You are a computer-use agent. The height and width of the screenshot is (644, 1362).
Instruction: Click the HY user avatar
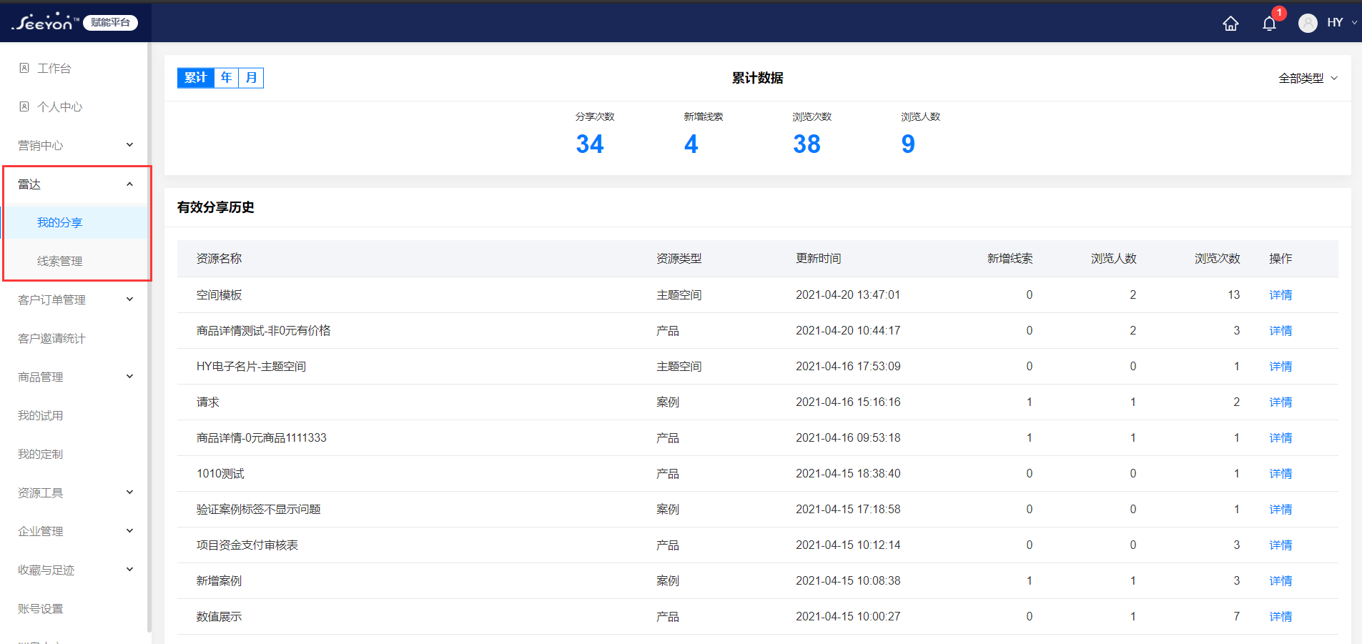[x=1308, y=23]
